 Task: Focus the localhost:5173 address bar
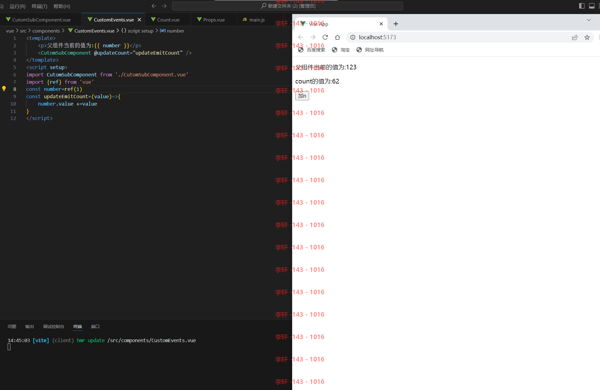click(x=461, y=37)
